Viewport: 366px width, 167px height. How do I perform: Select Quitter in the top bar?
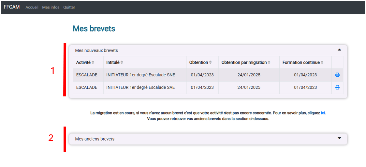coord(69,7)
